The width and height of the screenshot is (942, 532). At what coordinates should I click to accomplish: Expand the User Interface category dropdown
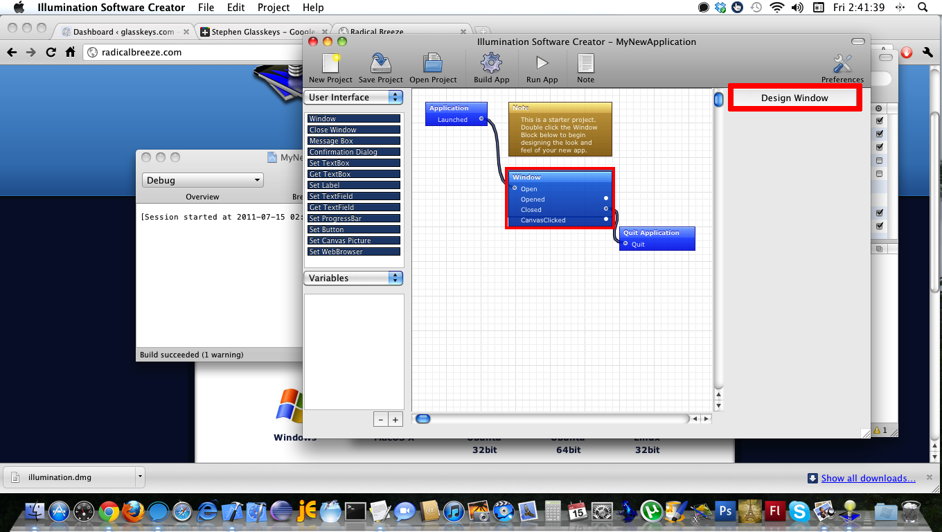click(x=354, y=98)
